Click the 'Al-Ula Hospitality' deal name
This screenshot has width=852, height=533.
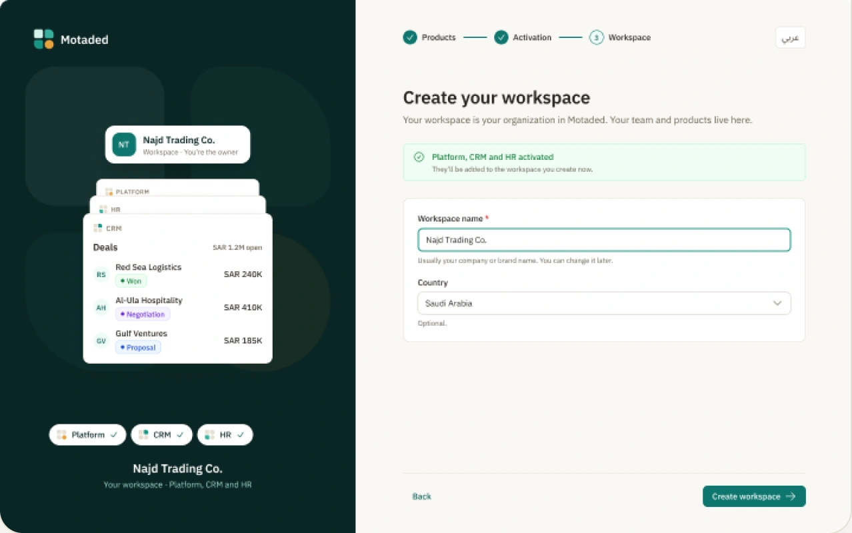coord(149,300)
